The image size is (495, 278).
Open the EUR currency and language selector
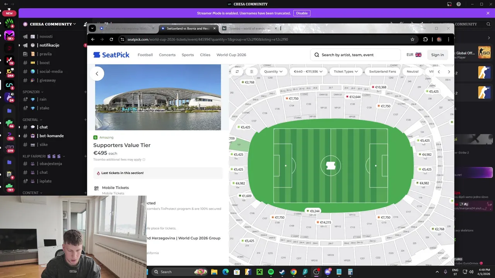[x=414, y=55]
